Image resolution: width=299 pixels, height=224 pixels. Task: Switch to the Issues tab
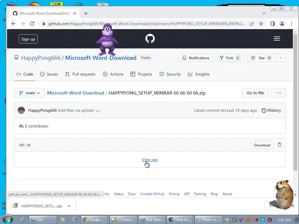click(49, 74)
